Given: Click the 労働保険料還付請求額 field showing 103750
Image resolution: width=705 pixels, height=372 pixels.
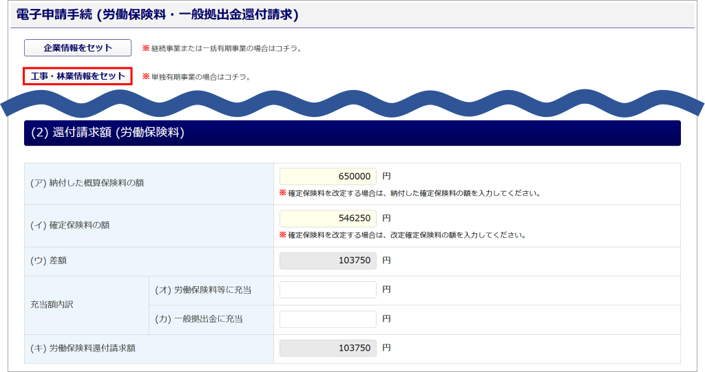Looking at the screenshot, I should click(x=328, y=348).
